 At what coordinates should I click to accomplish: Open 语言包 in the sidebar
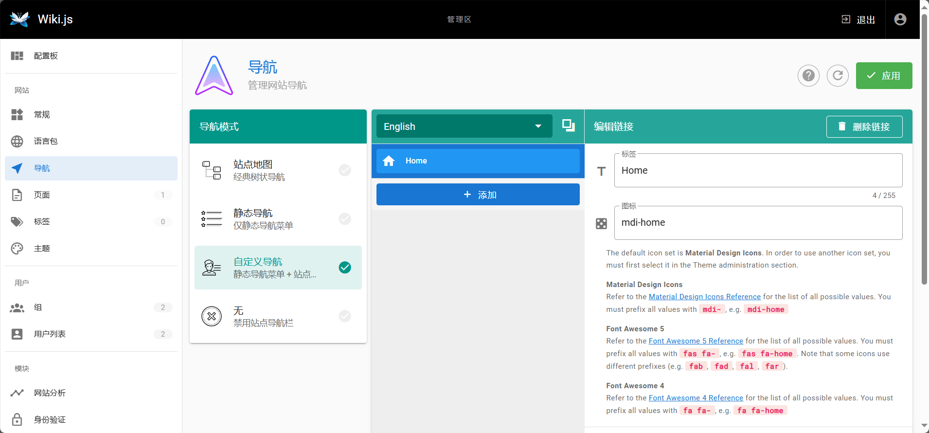tap(46, 141)
